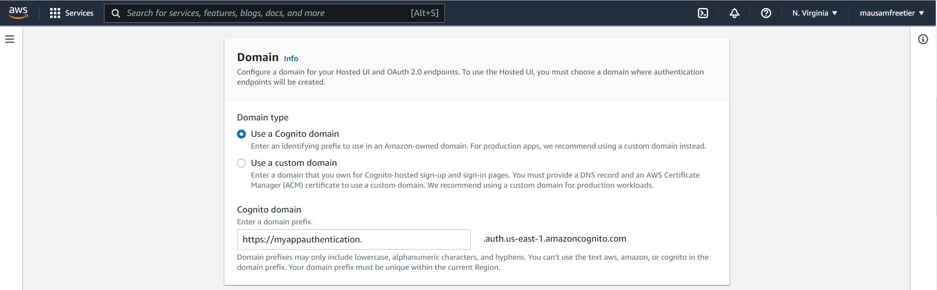Show the info panel circle icon
This screenshot has height=290, width=937.
pos(923,39)
